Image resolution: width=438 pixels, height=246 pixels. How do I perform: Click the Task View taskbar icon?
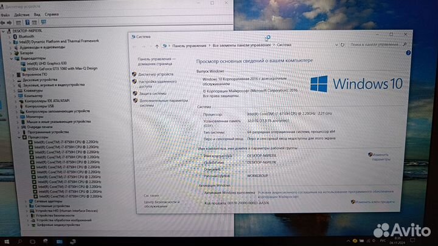32,242
